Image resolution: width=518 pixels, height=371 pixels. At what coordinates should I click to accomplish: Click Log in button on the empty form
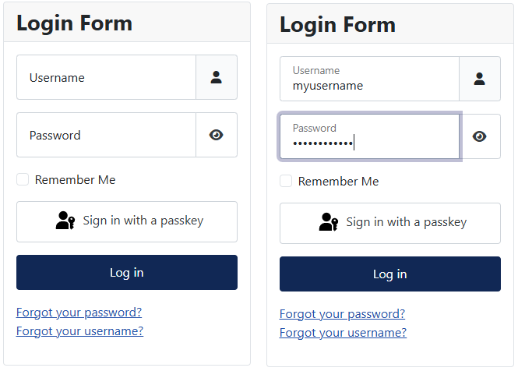coord(127,273)
